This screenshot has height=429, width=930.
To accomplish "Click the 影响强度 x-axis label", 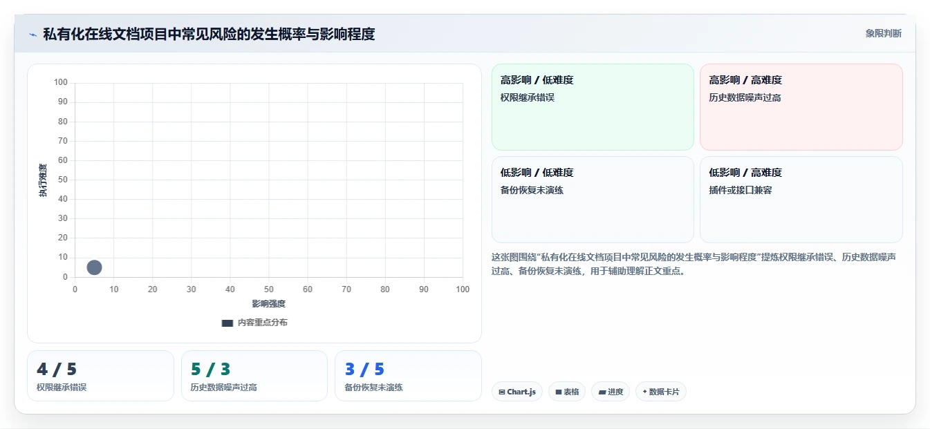I will (x=268, y=304).
